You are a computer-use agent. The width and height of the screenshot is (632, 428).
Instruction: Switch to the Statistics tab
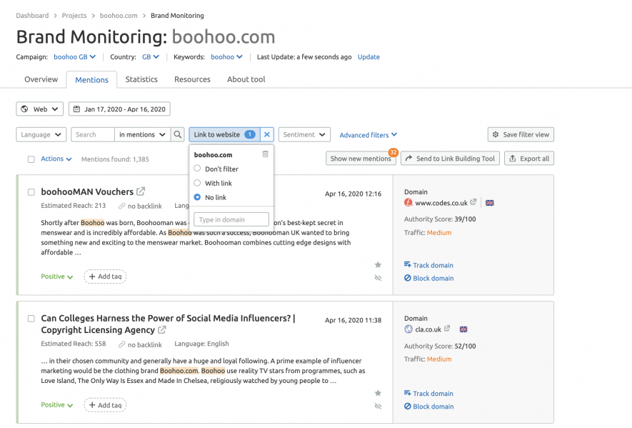(141, 79)
